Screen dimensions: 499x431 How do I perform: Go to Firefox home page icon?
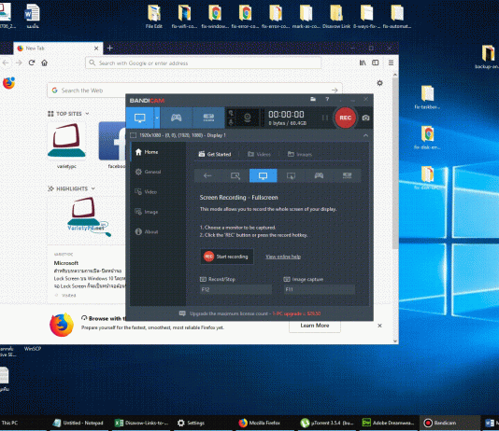click(x=44, y=63)
